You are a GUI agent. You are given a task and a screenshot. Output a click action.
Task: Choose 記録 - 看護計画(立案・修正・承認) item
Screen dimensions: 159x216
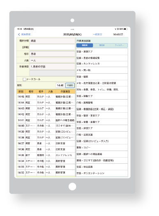point(102,109)
